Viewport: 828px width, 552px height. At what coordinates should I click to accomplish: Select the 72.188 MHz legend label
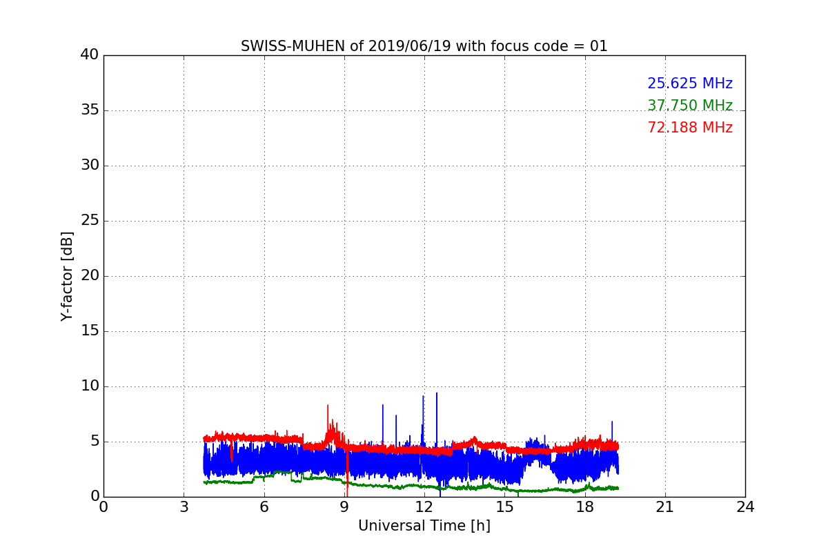(x=690, y=128)
